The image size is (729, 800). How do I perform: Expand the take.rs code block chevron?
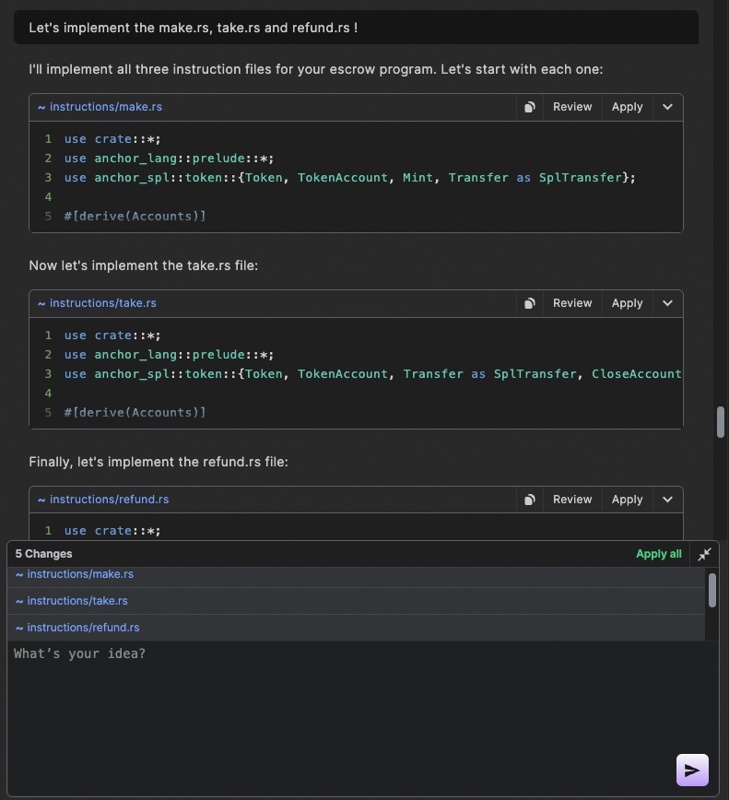tap(667, 303)
